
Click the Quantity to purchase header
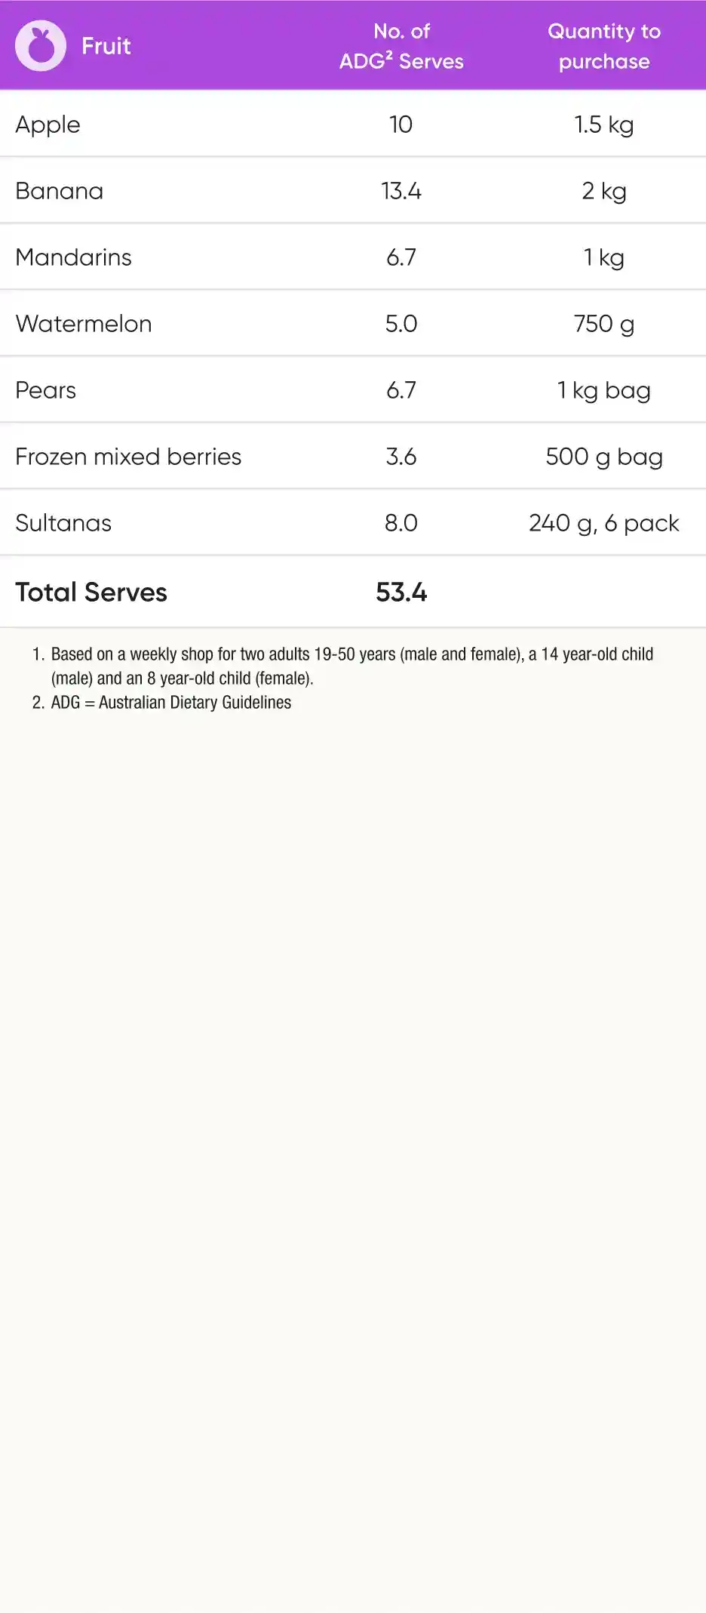[x=603, y=46]
